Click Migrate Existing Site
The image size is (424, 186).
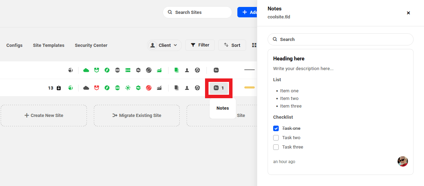point(137,116)
